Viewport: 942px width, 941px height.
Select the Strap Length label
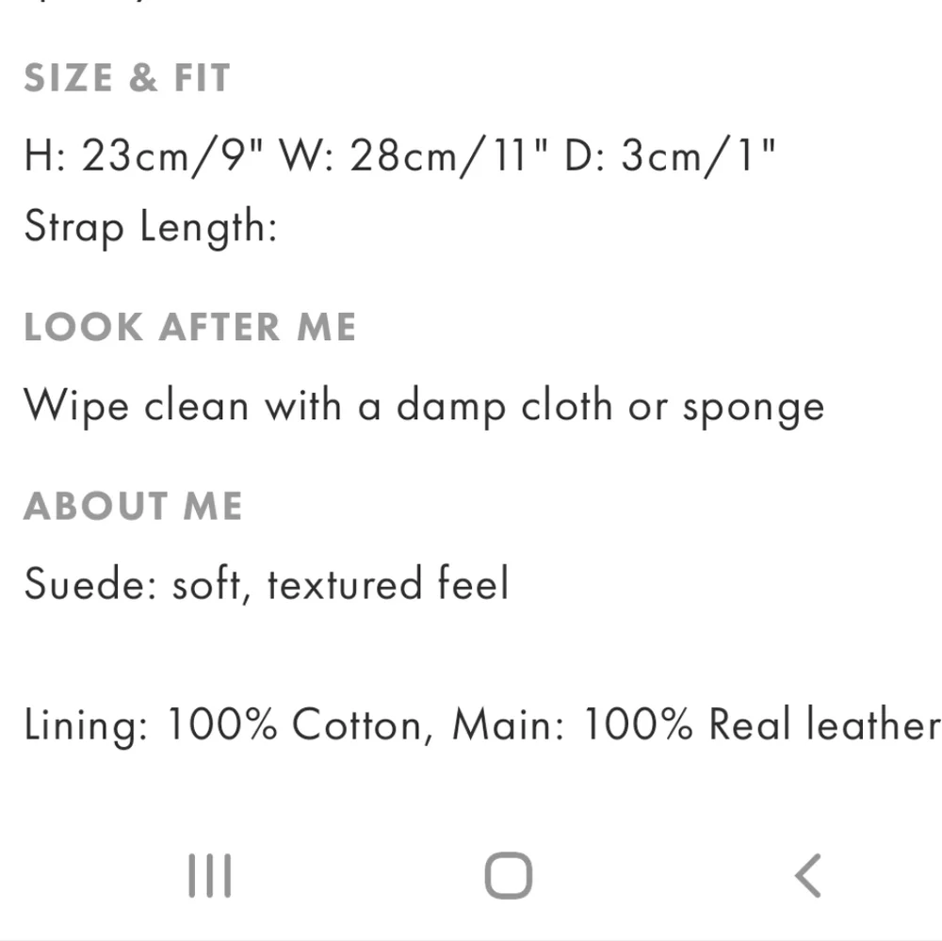[151, 226]
